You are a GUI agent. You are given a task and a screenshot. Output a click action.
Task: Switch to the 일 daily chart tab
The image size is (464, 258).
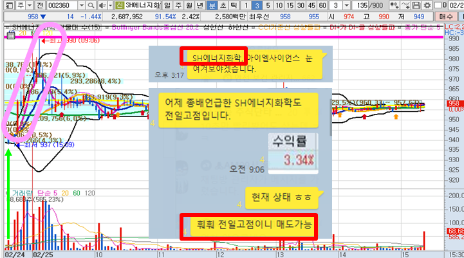[x=167, y=5]
